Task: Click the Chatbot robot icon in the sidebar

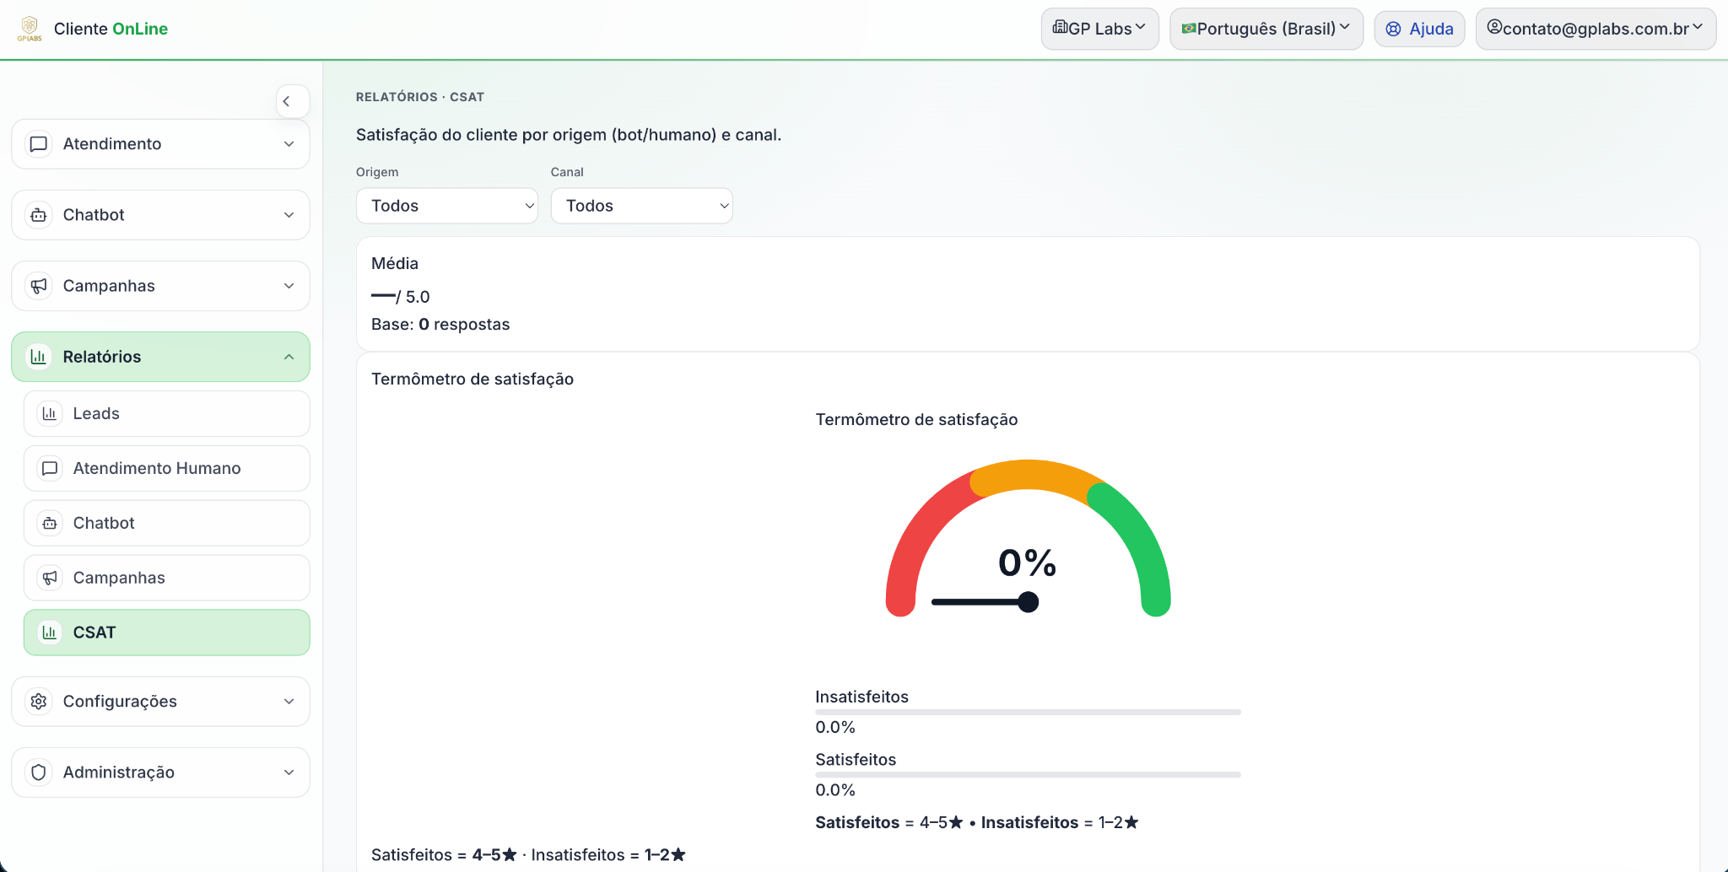Action: 37,214
